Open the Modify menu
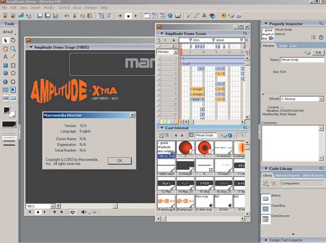The width and height of the screenshot is (326, 243). pyautogui.click(x=49, y=8)
